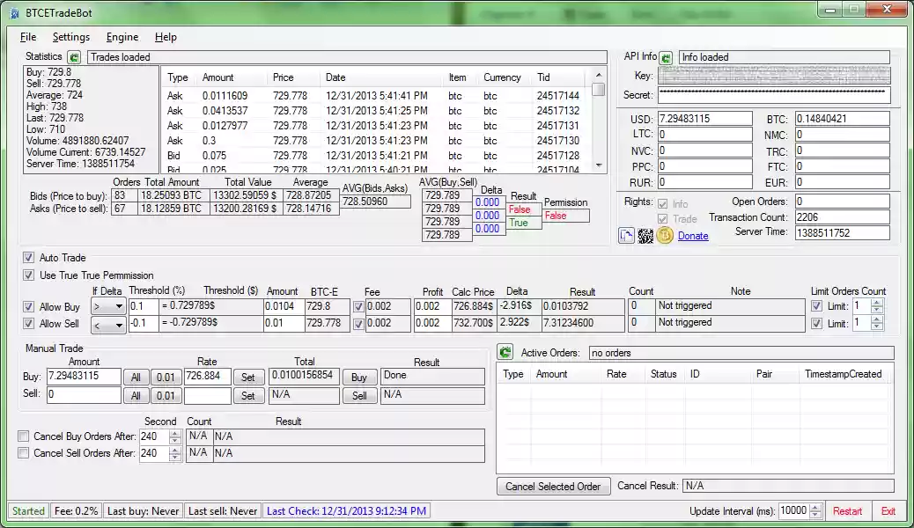This screenshot has height=528, width=914.
Task: Click the buy Threshold percent field
Action: 144,306
